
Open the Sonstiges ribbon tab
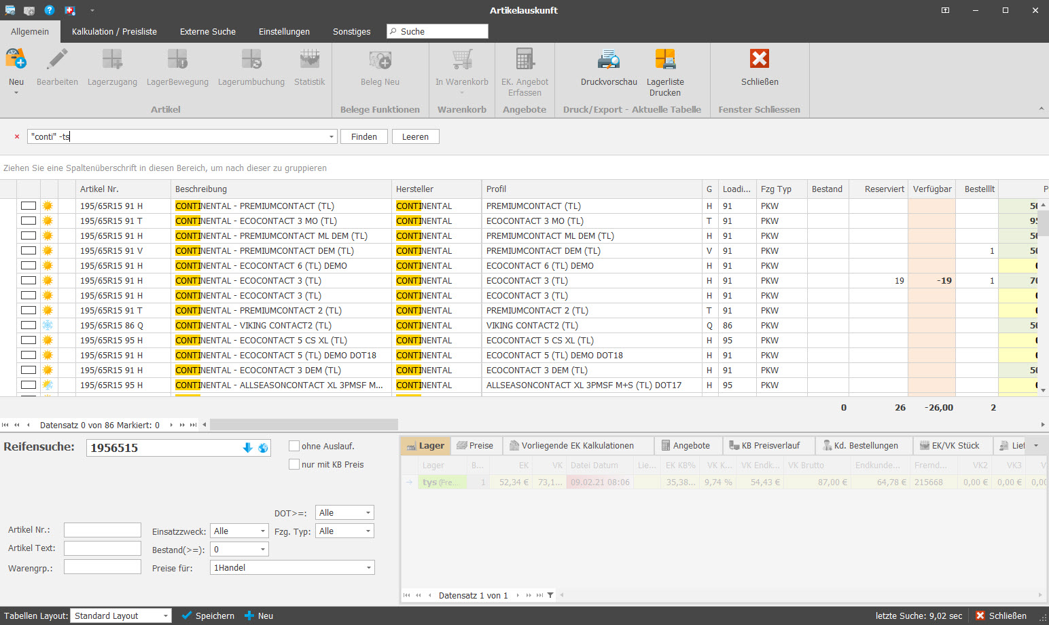(351, 31)
